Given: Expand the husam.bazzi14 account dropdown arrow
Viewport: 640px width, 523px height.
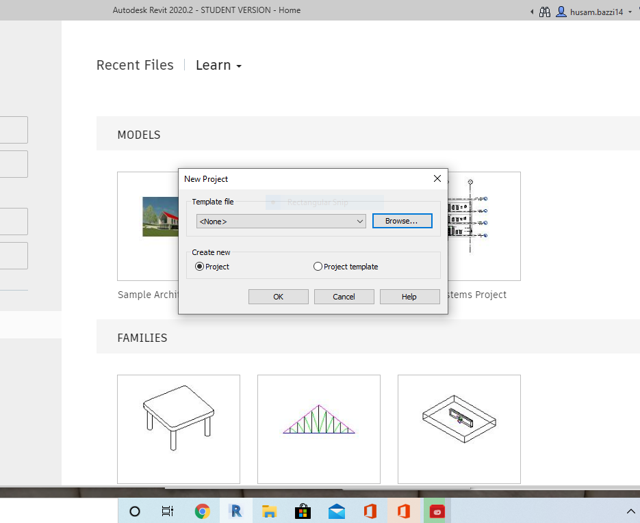Looking at the screenshot, I should [630, 12].
